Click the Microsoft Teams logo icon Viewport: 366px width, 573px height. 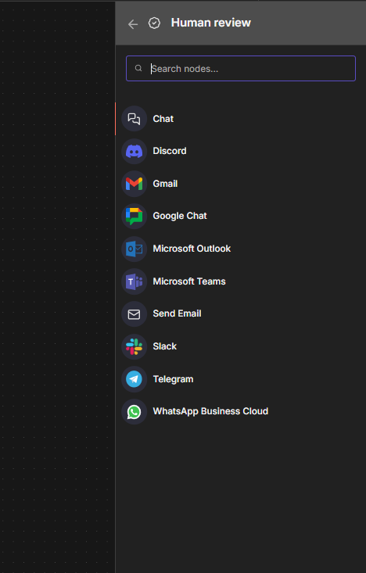[135, 281]
